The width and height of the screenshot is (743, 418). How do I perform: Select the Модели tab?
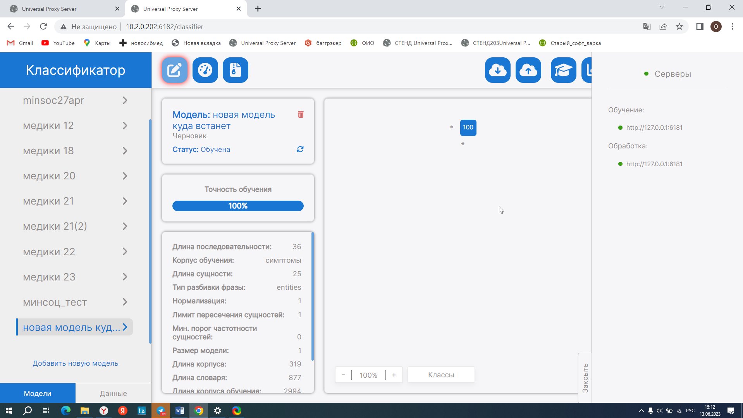coord(38,393)
